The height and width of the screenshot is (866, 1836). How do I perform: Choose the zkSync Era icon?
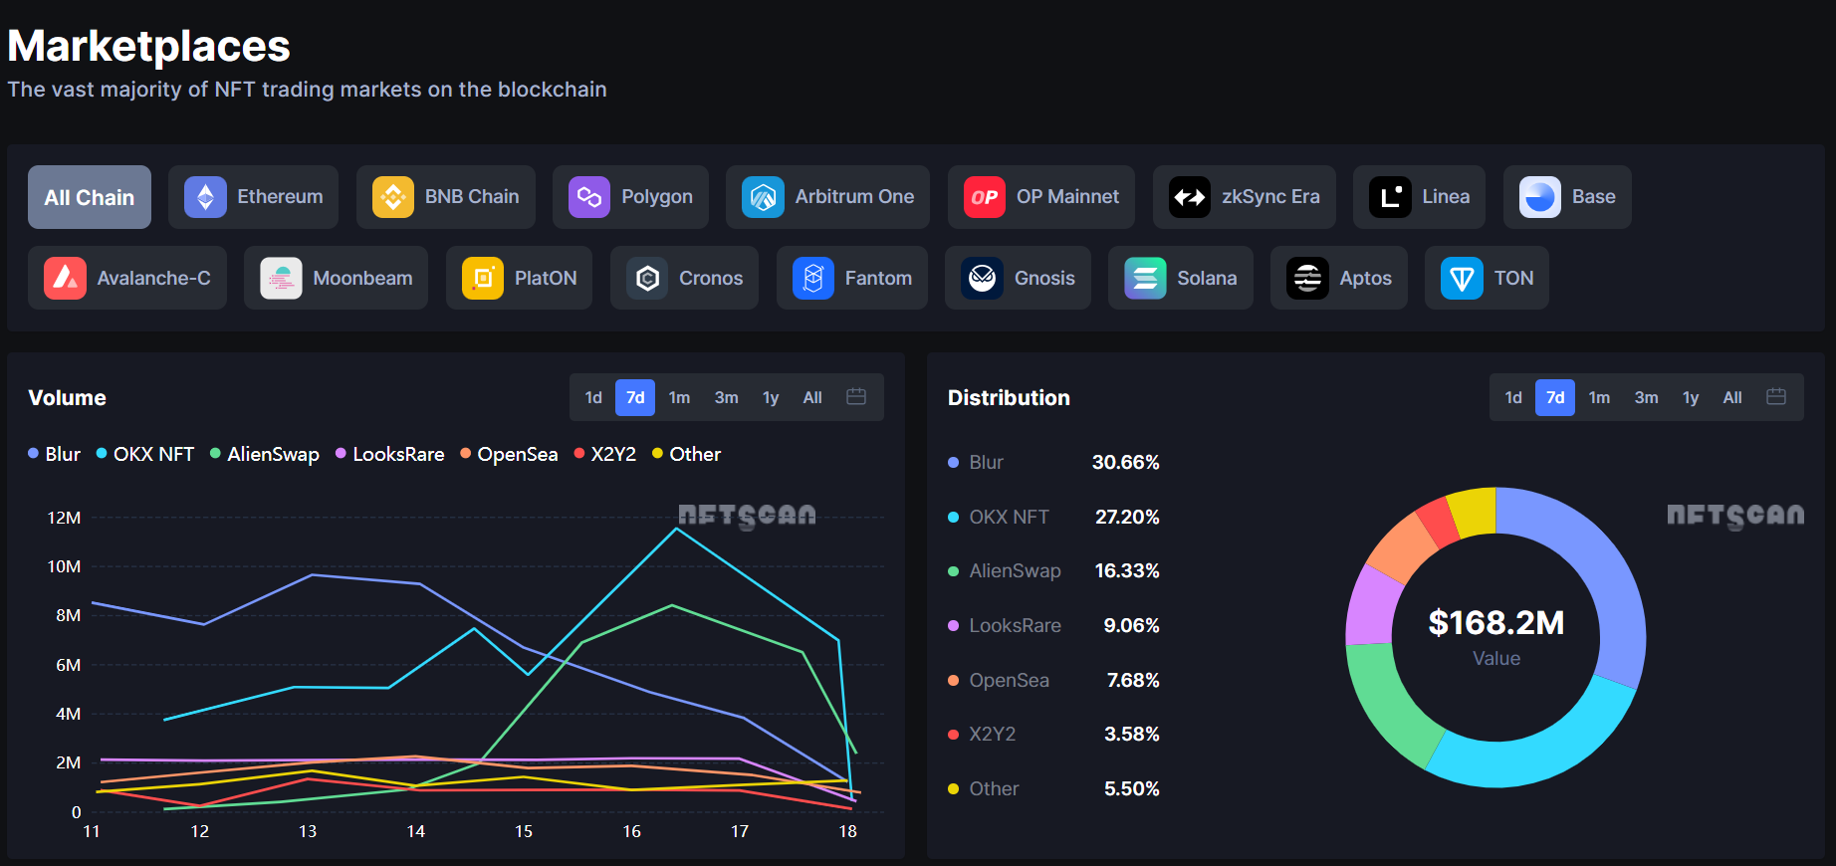click(x=1190, y=197)
